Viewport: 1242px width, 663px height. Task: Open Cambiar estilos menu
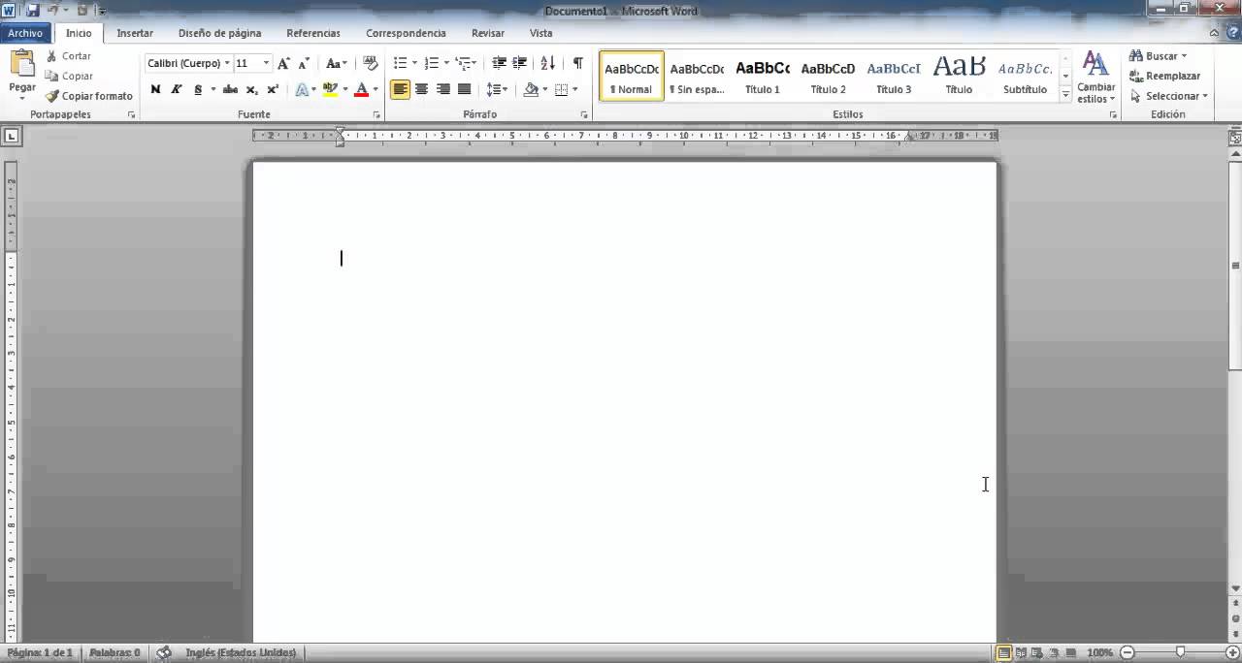click(x=1095, y=78)
